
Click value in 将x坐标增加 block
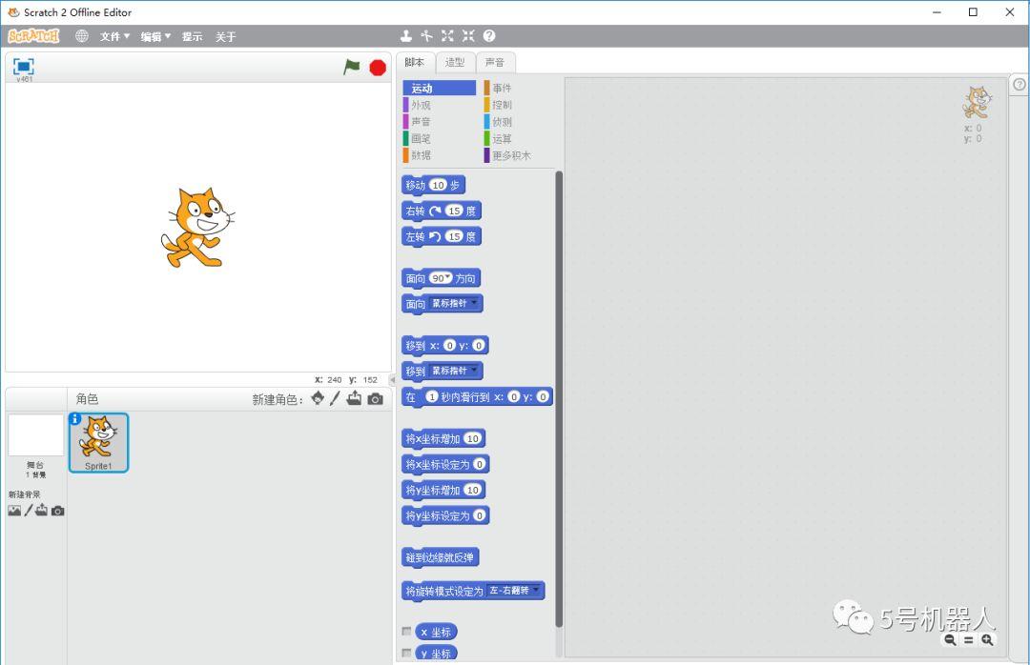(473, 438)
